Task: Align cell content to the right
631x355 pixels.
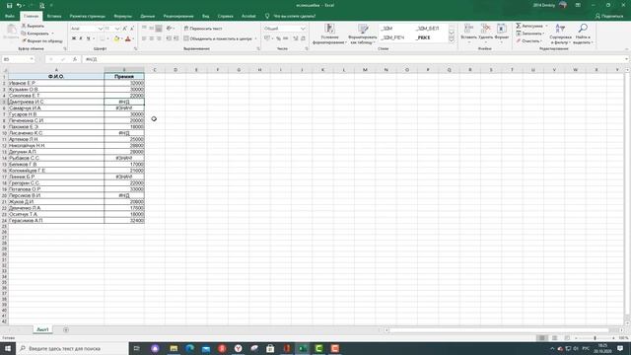Action: [159, 38]
